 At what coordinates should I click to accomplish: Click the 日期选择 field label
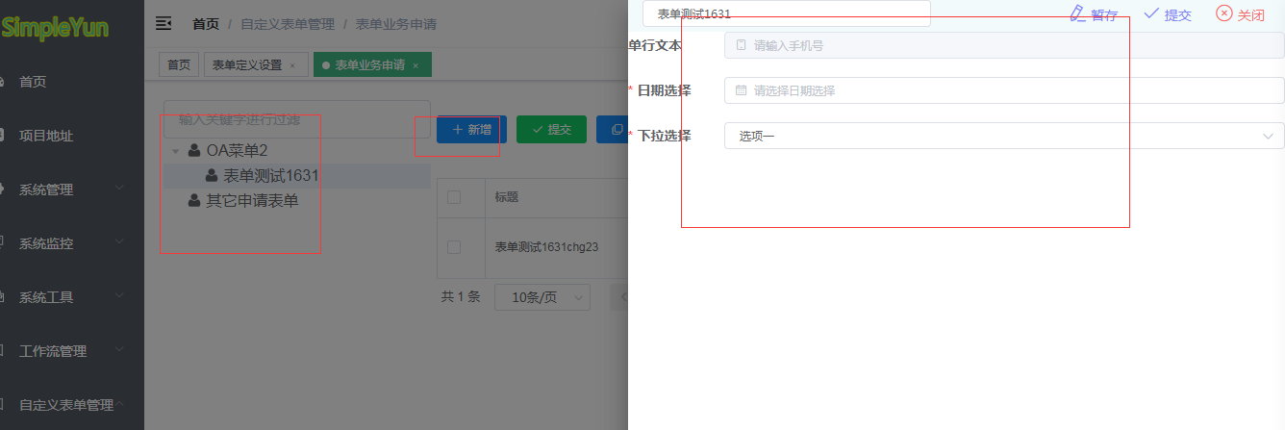(x=664, y=90)
